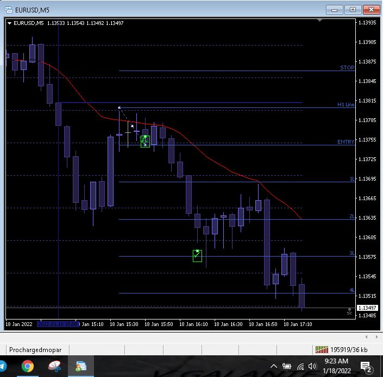Click the 1.13815 price axis value

[x=367, y=101]
